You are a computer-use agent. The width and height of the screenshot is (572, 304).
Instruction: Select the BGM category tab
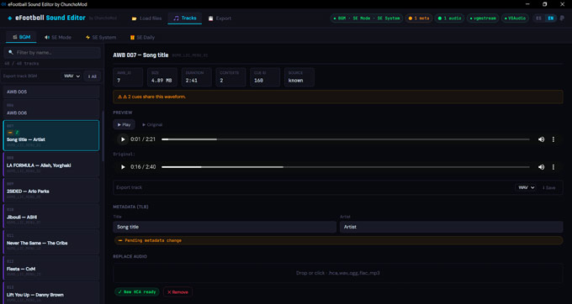point(21,37)
